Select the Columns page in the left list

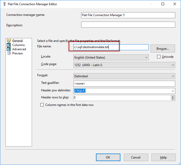point(18,45)
